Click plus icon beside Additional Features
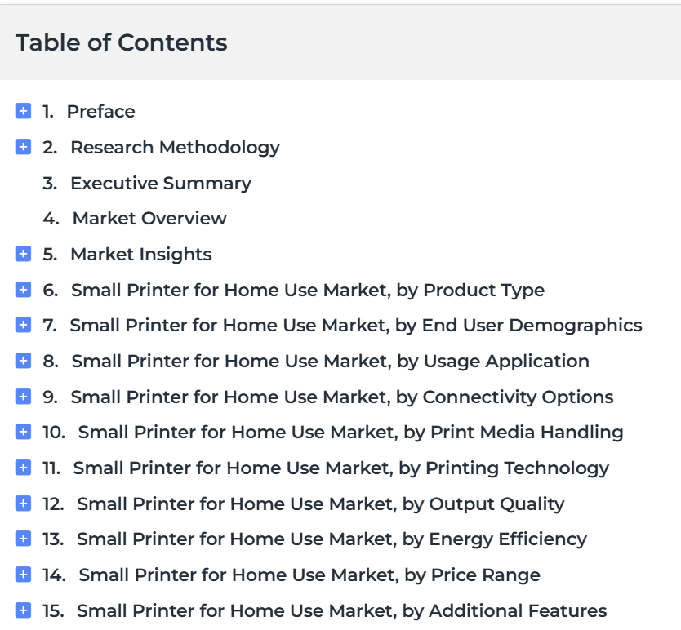The height and width of the screenshot is (630, 681). tap(23, 610)
